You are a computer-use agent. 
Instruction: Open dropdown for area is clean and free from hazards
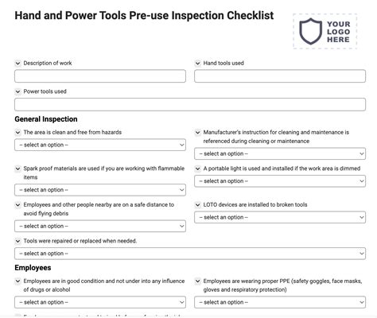pos(100,145)
